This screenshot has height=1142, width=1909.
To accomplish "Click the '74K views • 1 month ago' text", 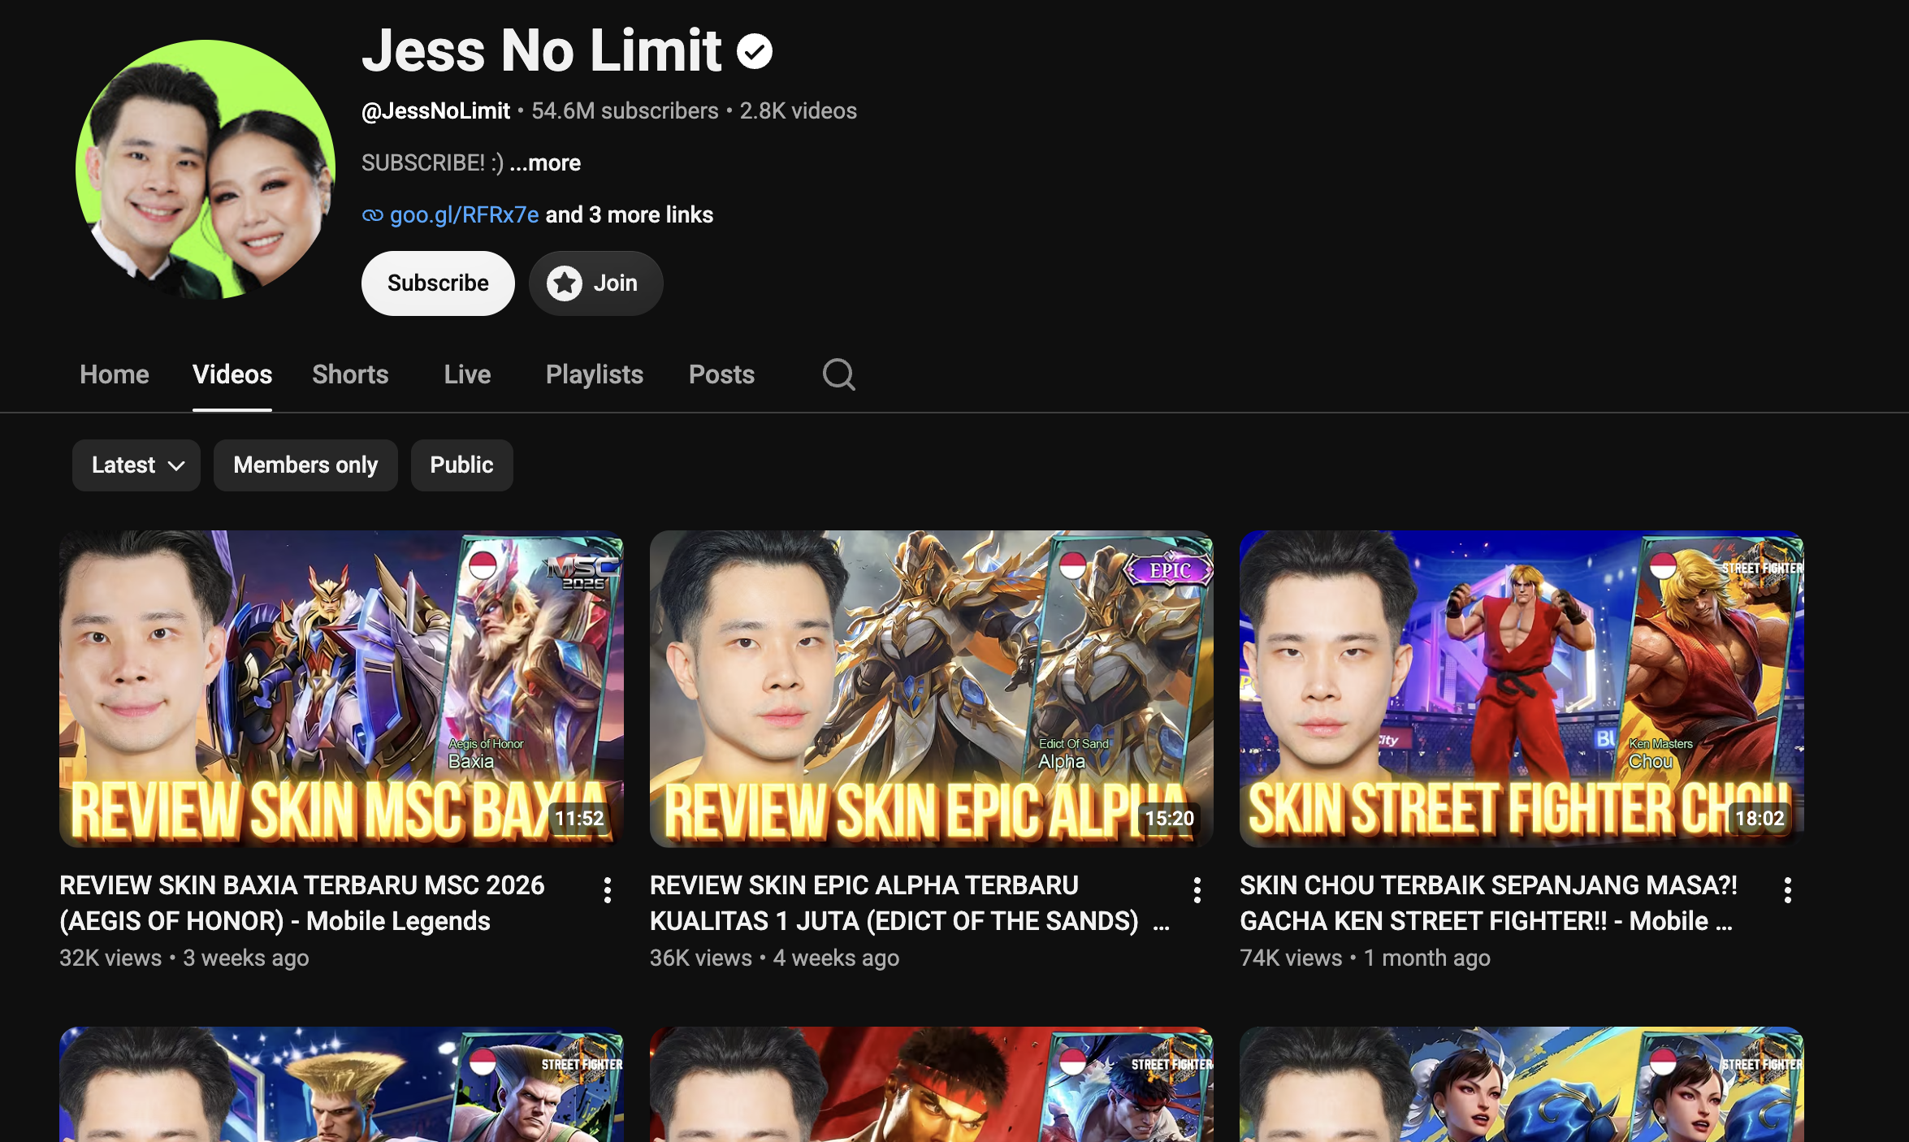I will (x=1365, y=958).
